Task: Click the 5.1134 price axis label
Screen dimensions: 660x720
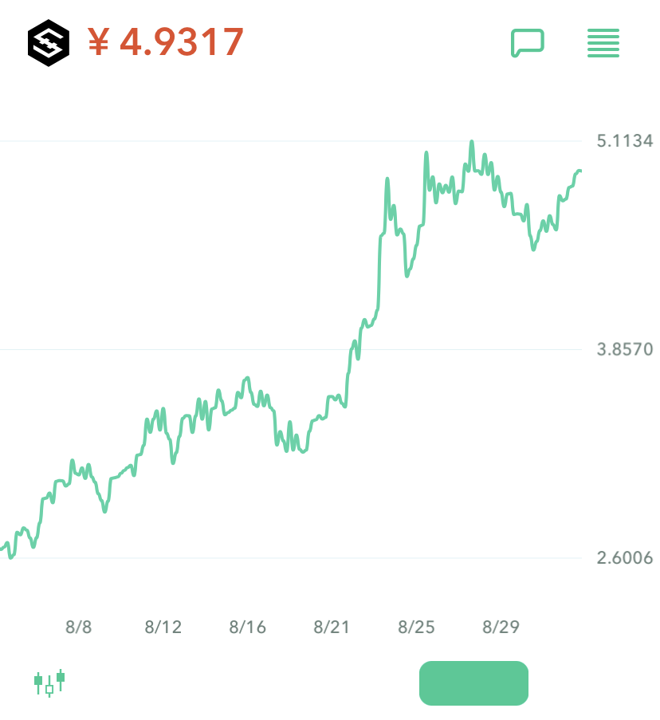Action: (624, 141)
